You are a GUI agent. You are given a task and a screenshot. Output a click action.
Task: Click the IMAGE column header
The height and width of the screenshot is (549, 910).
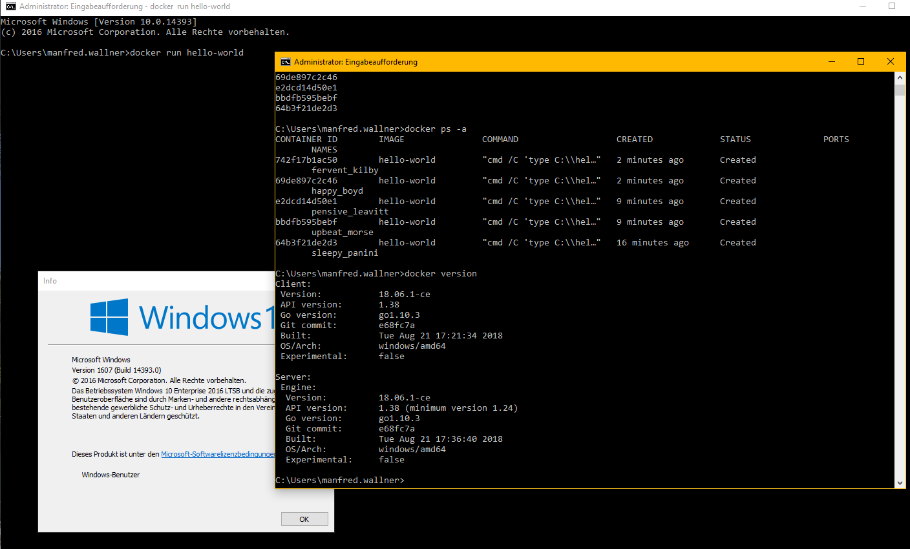coord(392,140)
